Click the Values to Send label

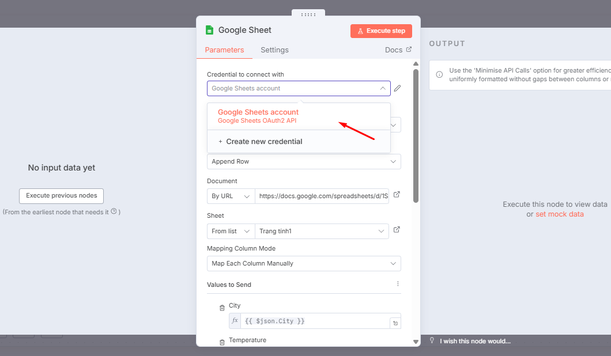click(x=229, y=285)
